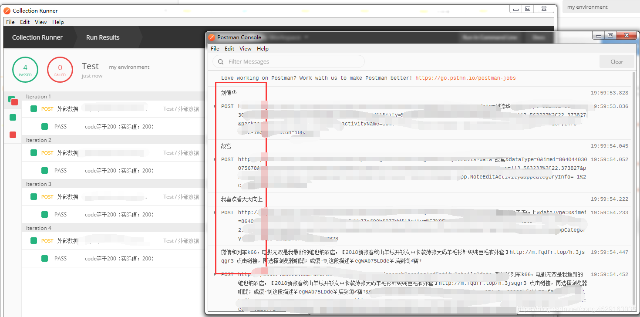Click the green status square of Iteration 3 POST request

(34, 197)
